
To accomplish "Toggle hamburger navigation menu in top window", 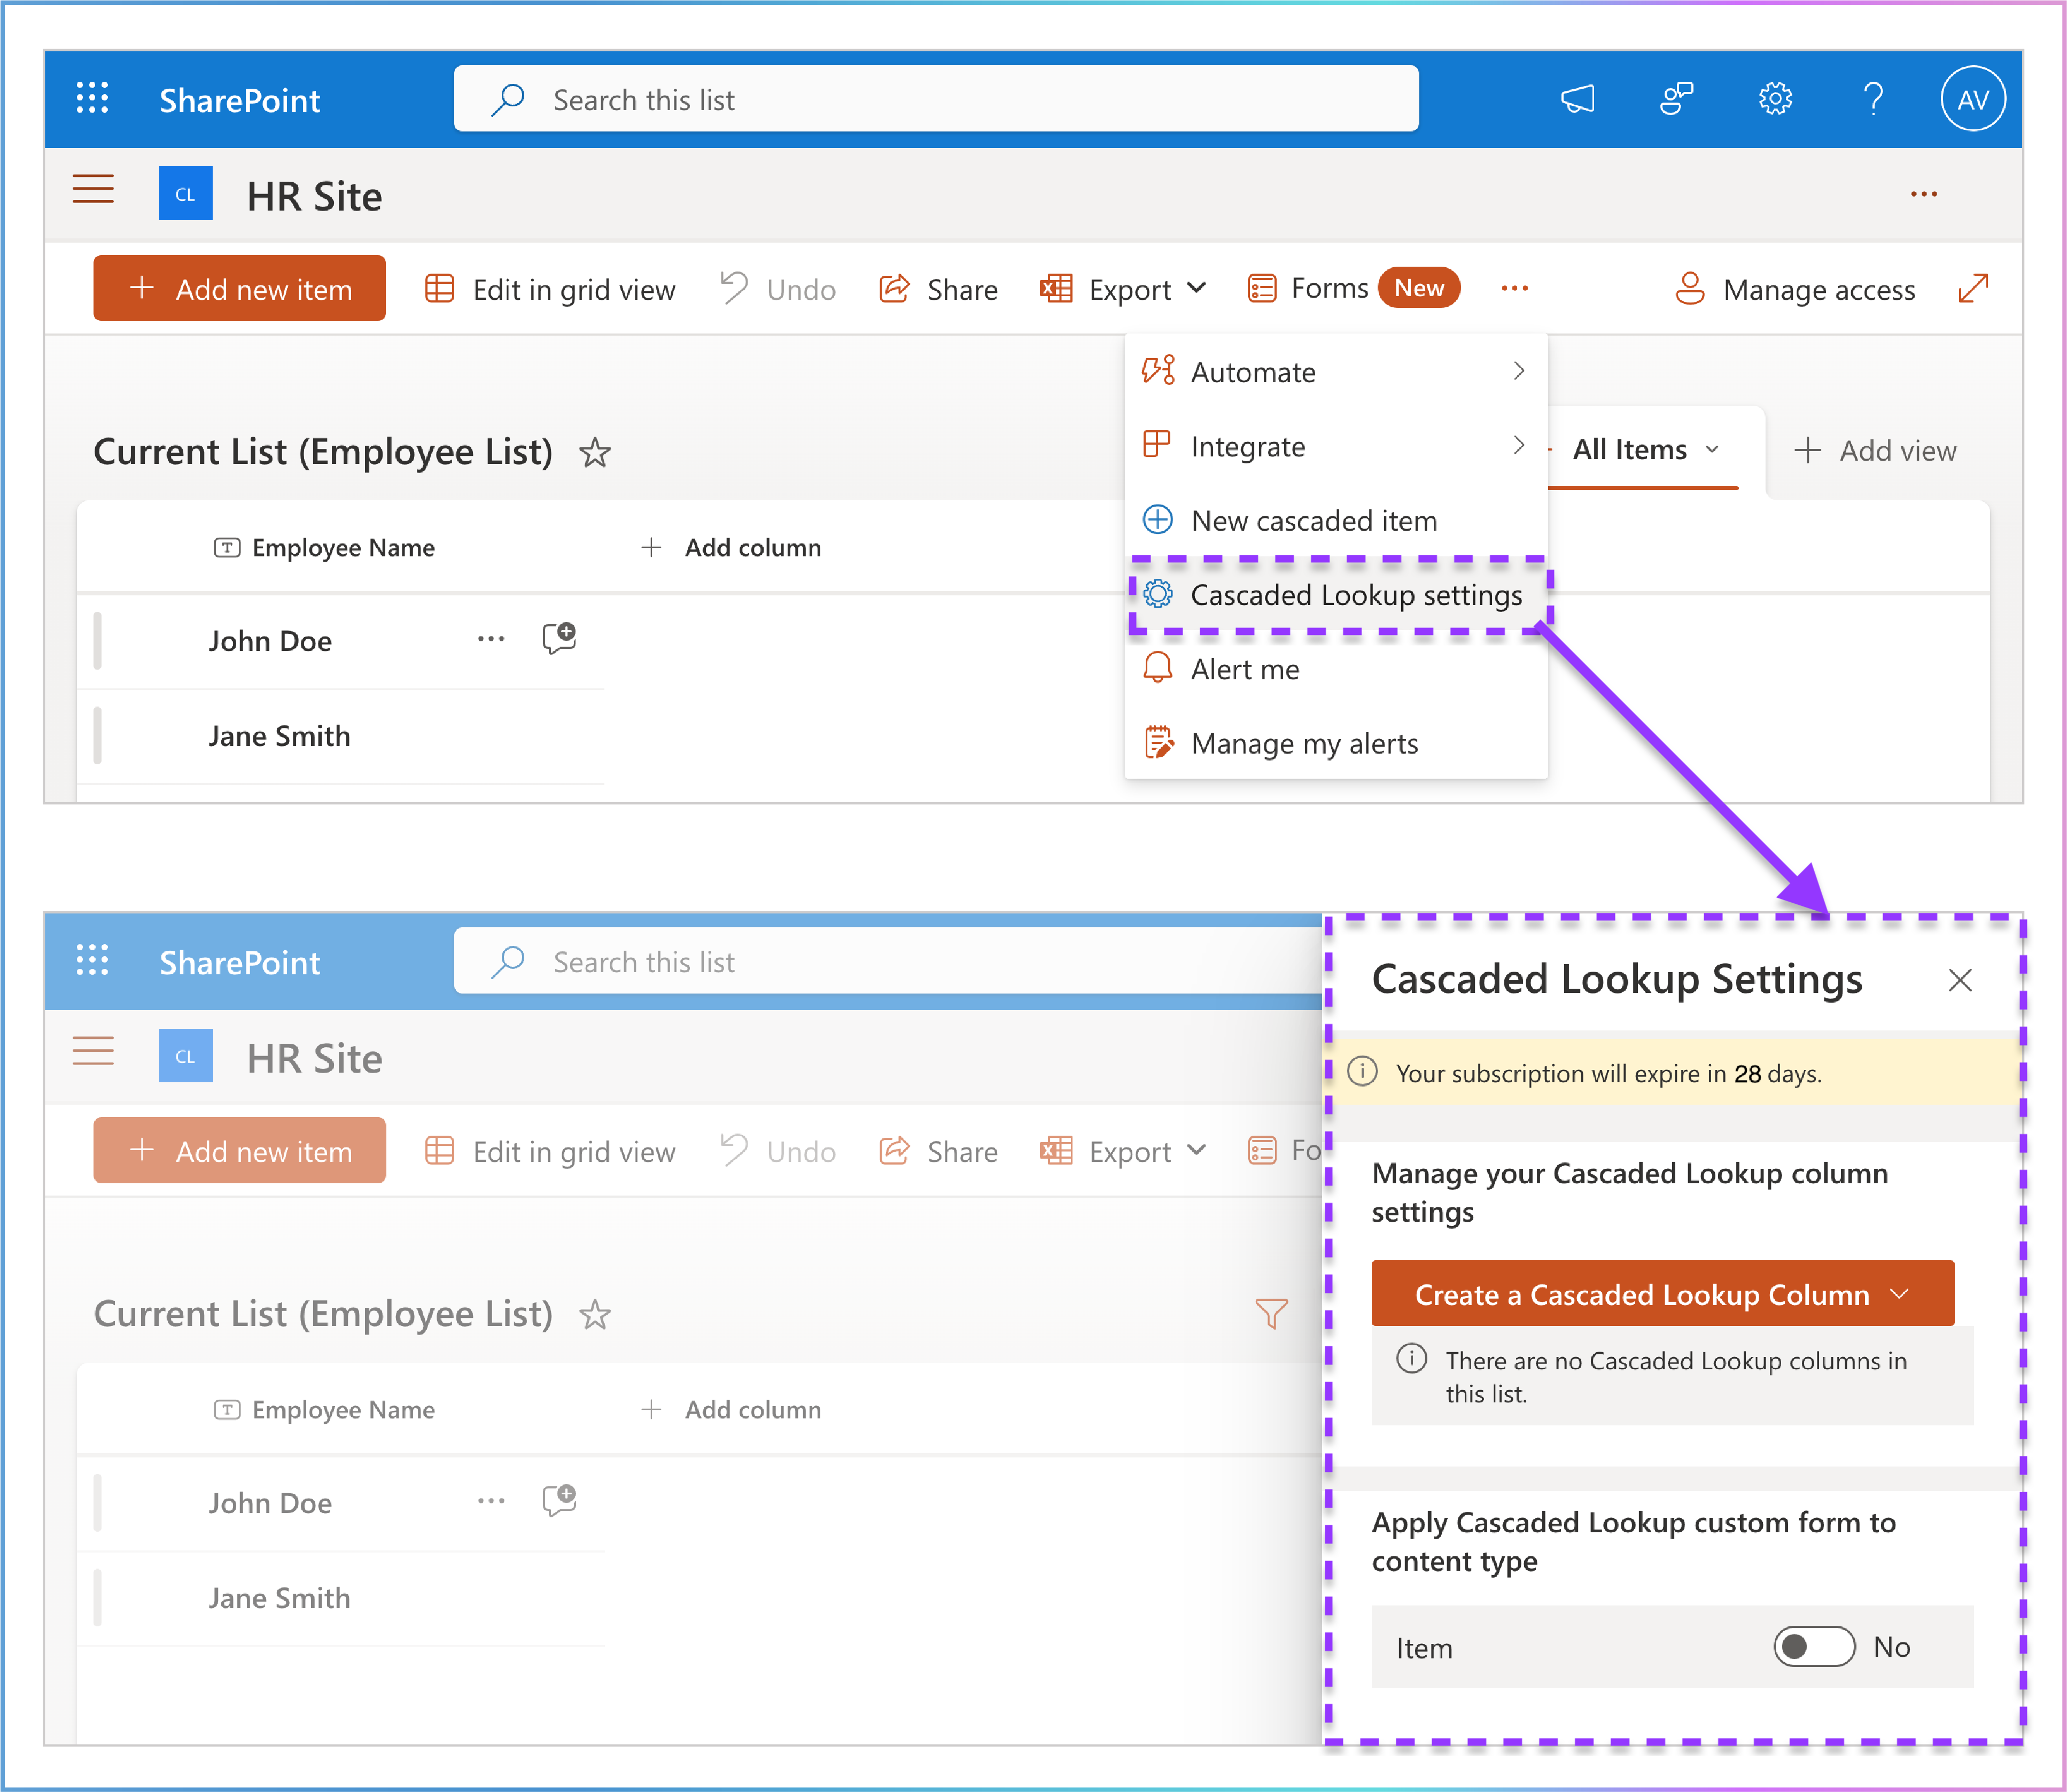I will point(93,189).
